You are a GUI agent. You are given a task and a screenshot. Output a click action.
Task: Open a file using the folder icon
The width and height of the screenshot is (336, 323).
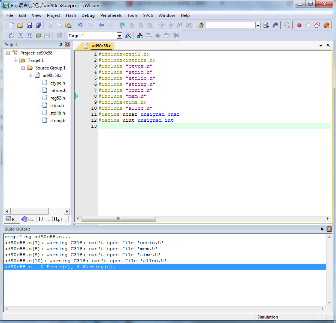click(20, 25)
